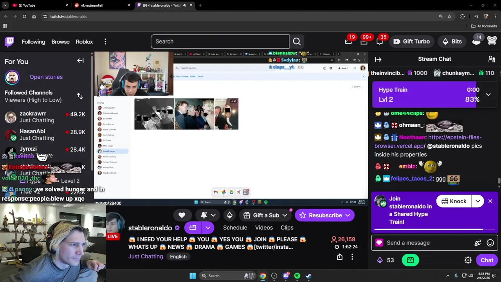Open HasanAbi channel in sidebar

pos(45,134)
